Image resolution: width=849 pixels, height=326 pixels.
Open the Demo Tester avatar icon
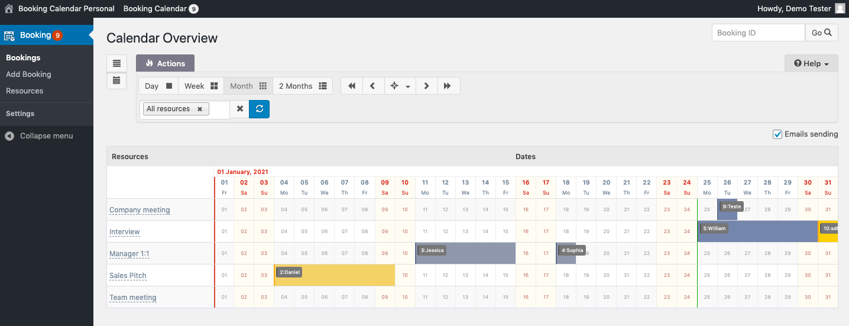840,9
